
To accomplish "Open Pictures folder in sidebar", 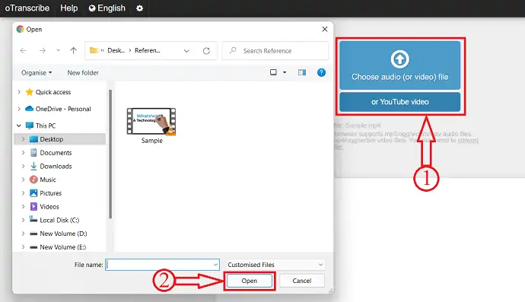I will 50,193.
